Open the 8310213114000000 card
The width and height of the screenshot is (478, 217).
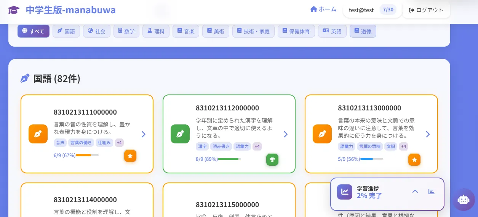click(x=87, y=200)
